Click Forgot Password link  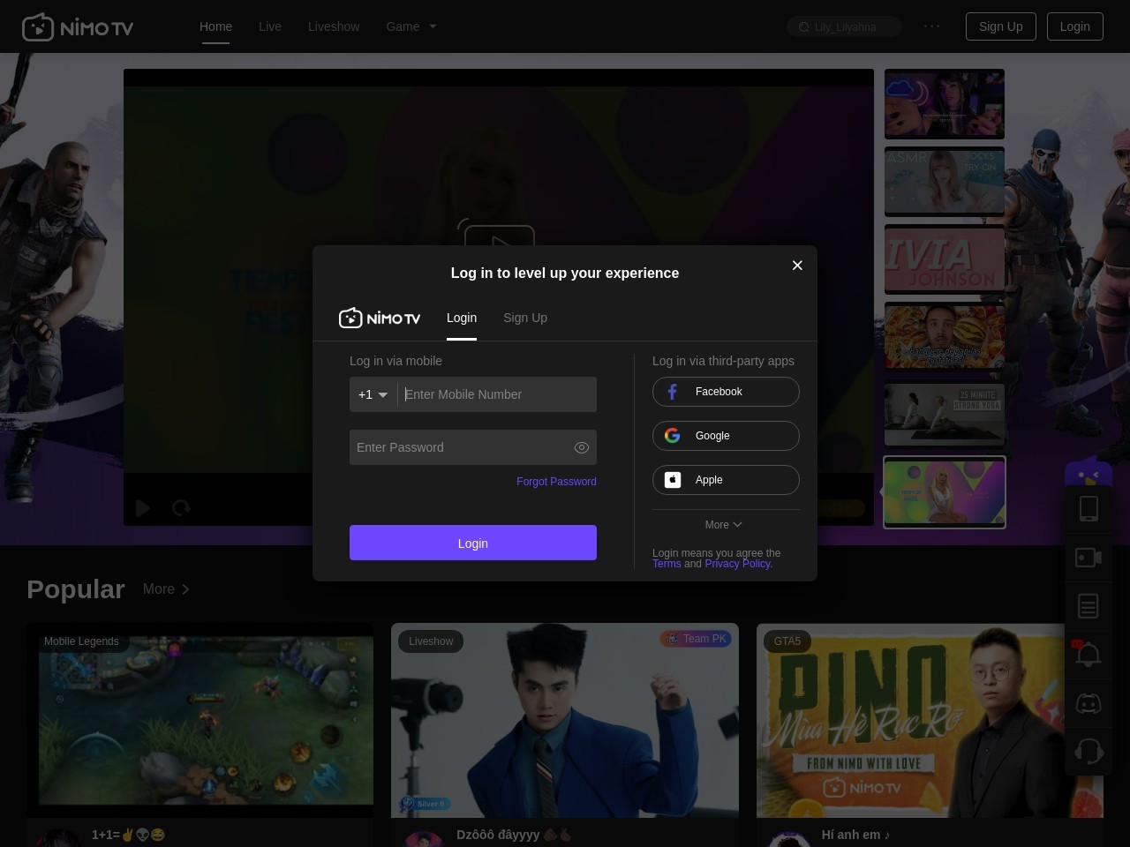click(556, 482)
